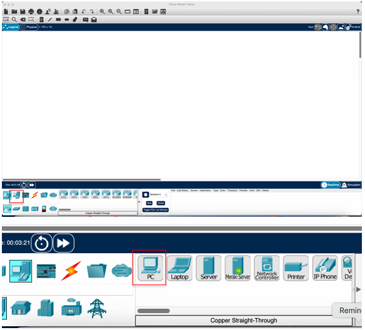Click workspace vertical scrollbar
The height and width of the screenshot is (330, 365).
(361, 45)
